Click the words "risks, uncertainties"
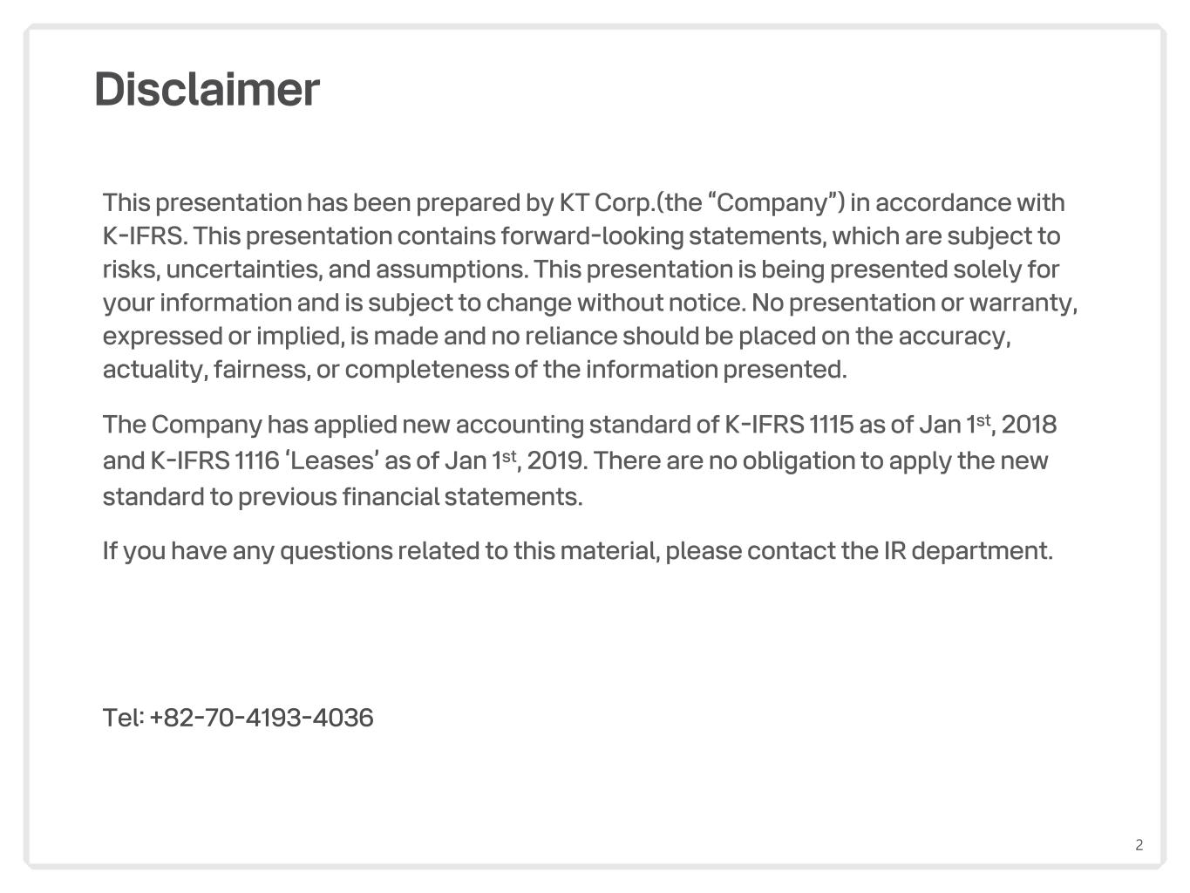Image resolution: width=1190 pixels, height=893 pixels. [212, 269]
